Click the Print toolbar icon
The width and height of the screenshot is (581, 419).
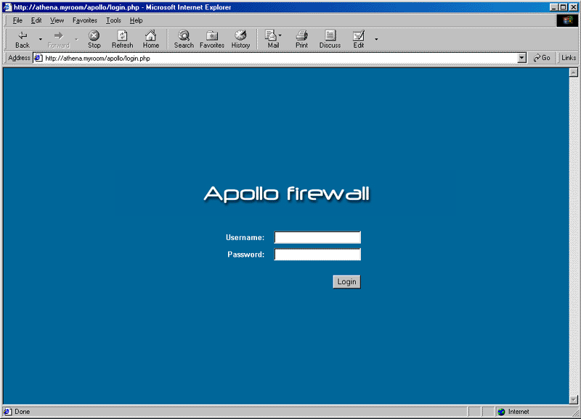point(301,36)
